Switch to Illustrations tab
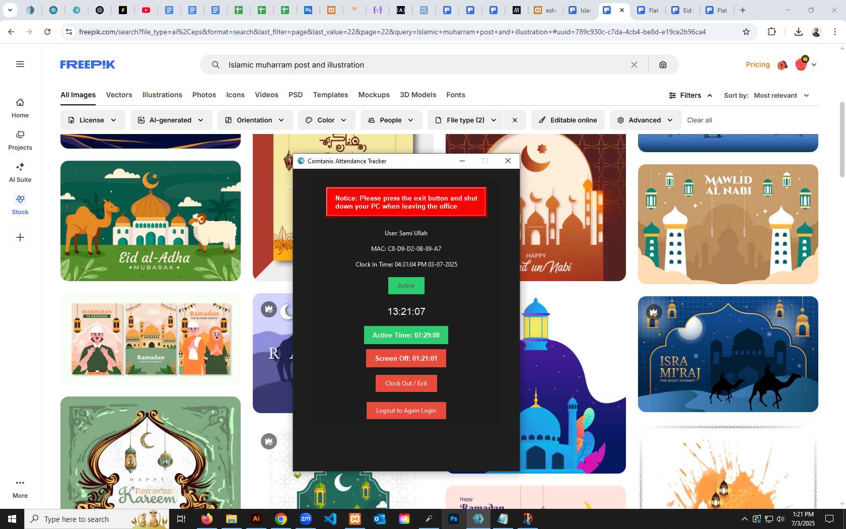The height and width of the screenshot is (529, 846). (x=162, y=95)
